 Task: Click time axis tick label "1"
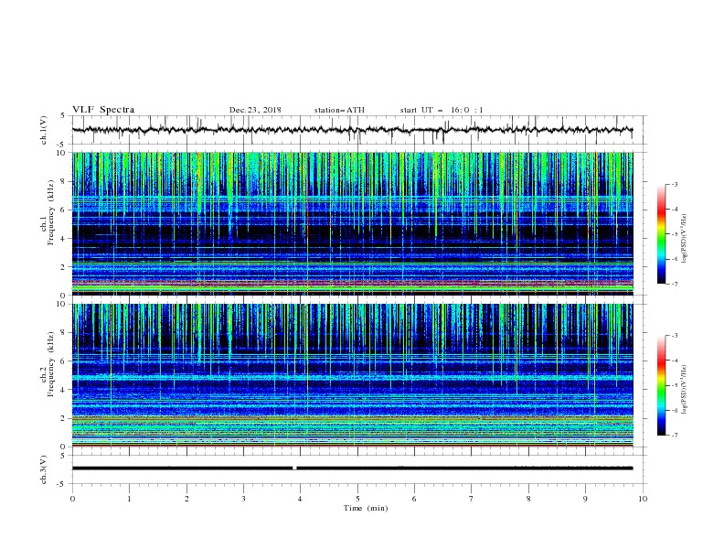(x=129, y=499)
